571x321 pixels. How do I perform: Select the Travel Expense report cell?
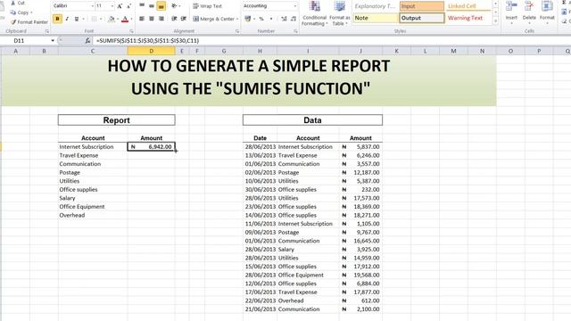tap(93, 155)
